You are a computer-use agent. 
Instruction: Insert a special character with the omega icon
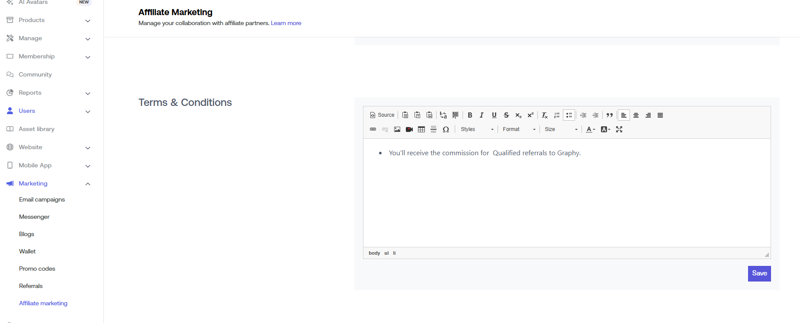pos(446,129)
